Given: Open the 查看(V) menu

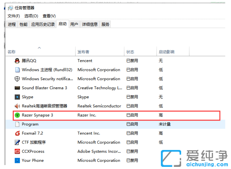Looking at the screenshot, I should [49, 16].
